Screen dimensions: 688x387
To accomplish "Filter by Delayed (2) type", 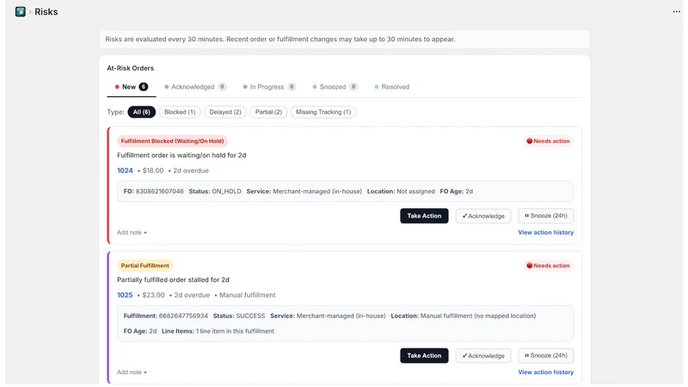I will [225, 112].
